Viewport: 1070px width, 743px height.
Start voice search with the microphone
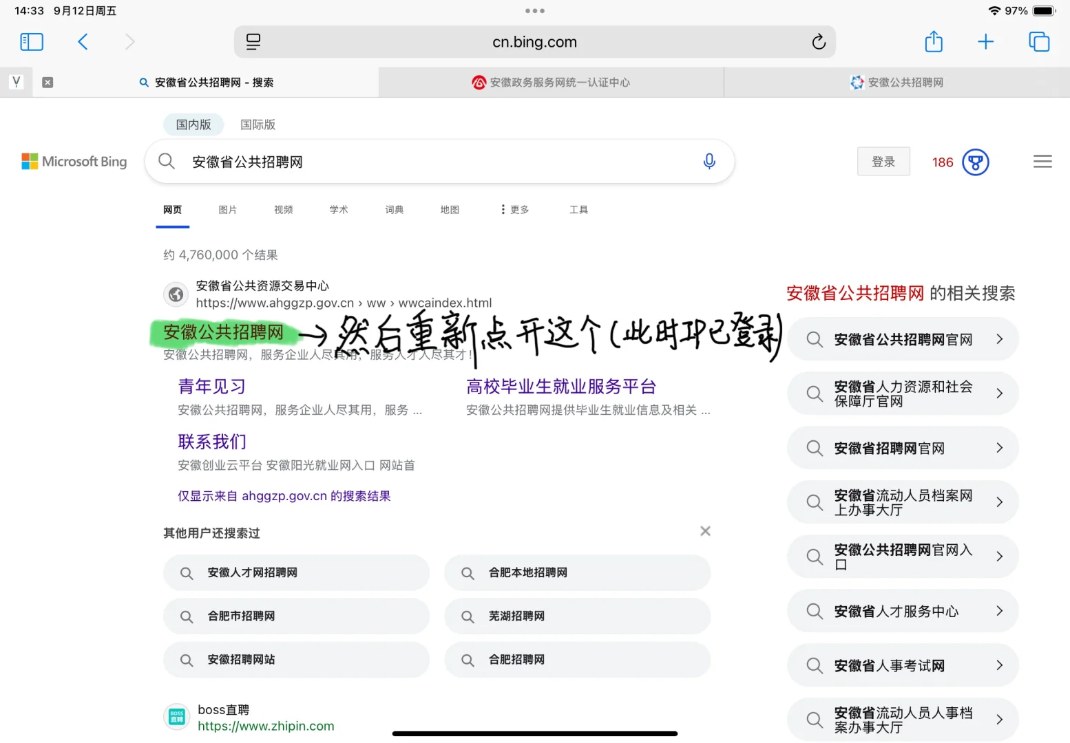coord(709,162)
